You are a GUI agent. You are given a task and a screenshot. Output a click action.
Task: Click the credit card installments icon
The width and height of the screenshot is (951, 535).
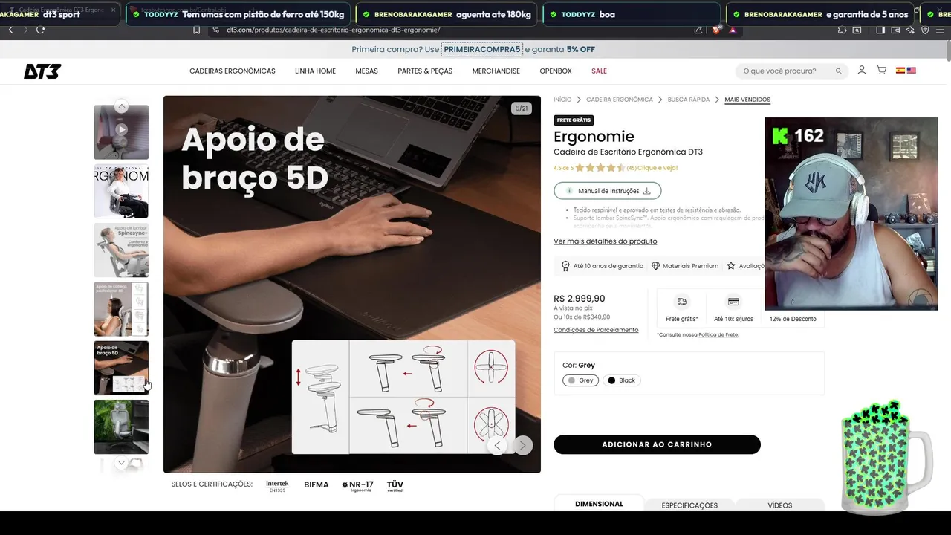(733, 302)
